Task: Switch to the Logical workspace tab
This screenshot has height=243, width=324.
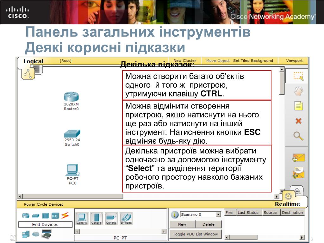Action: 33,61
